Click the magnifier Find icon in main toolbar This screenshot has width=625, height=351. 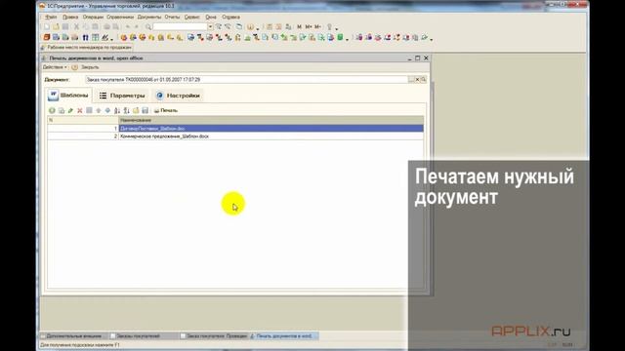click(x=148, y=26)
